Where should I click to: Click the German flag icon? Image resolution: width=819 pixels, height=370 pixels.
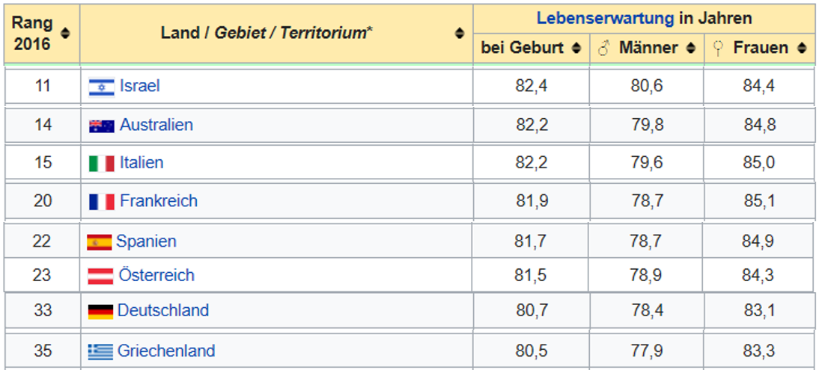click(100, 311)
